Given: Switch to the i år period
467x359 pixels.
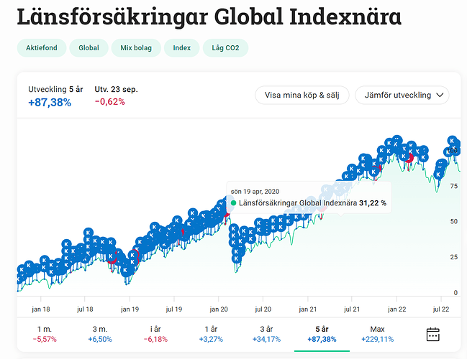Looking at the screenshot, I should point(154,333).
